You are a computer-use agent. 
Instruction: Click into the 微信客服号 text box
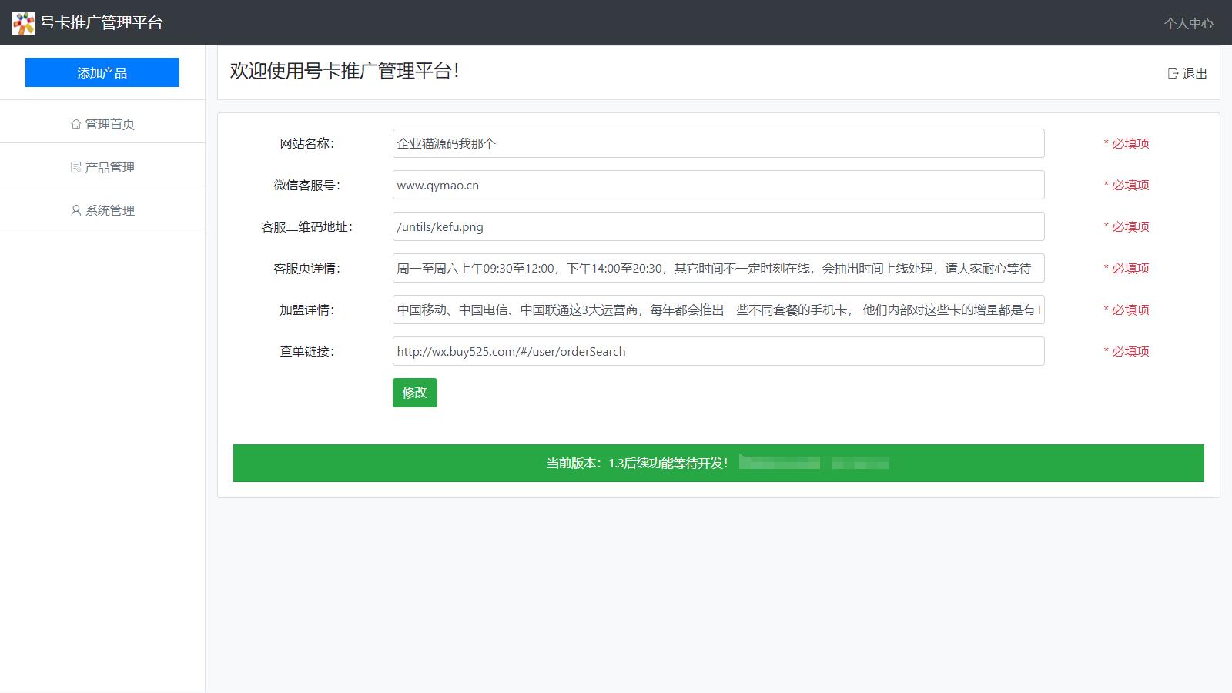718,185
